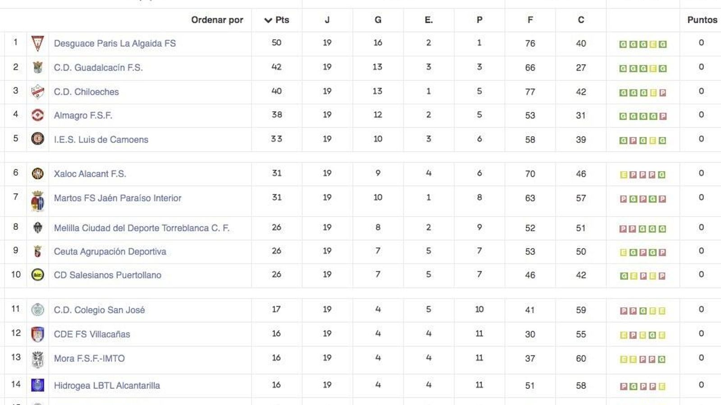Image resolution: width=721 pixels, height=405 pixels.
Task: Select the Almagro F.S.F. team crest
Action: [x=38, y=115]
